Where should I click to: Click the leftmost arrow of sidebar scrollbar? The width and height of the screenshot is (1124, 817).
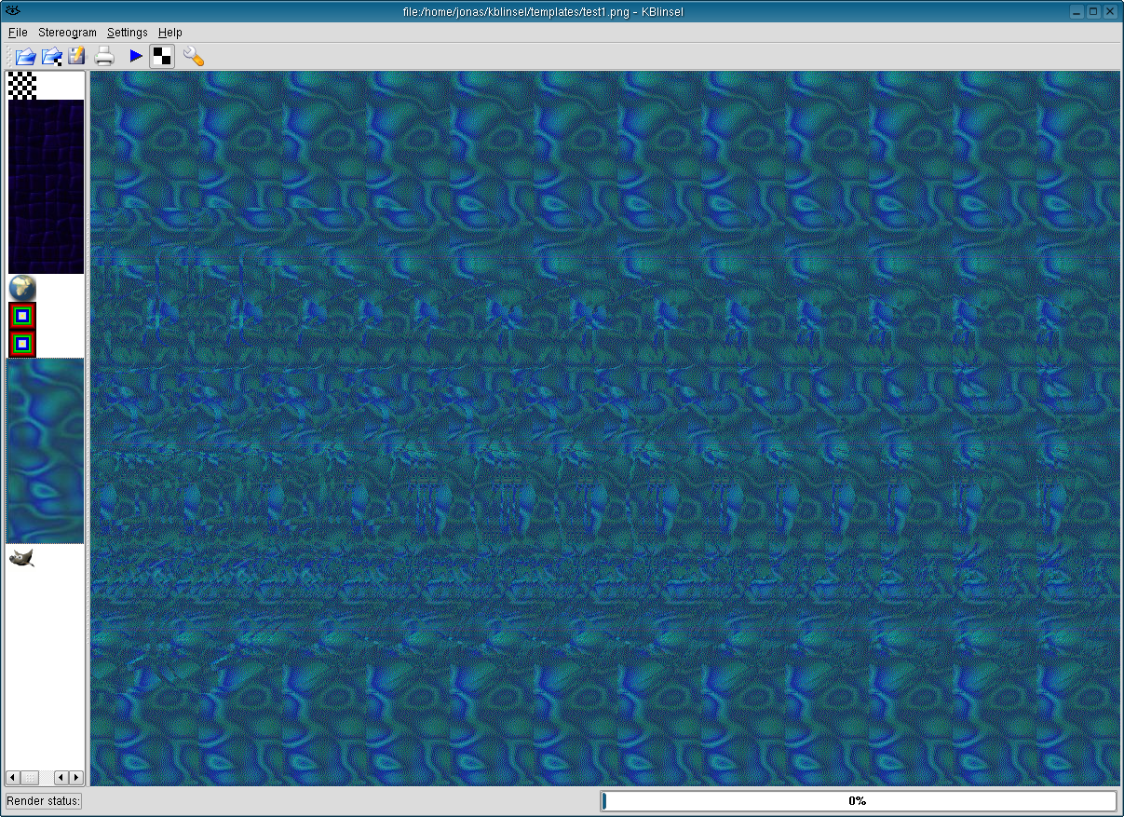tap(13, 777)
